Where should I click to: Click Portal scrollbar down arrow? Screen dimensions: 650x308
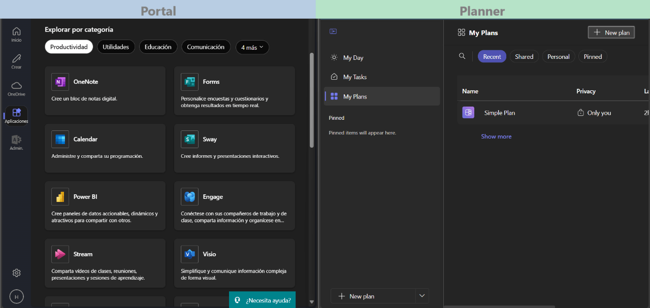312,302
